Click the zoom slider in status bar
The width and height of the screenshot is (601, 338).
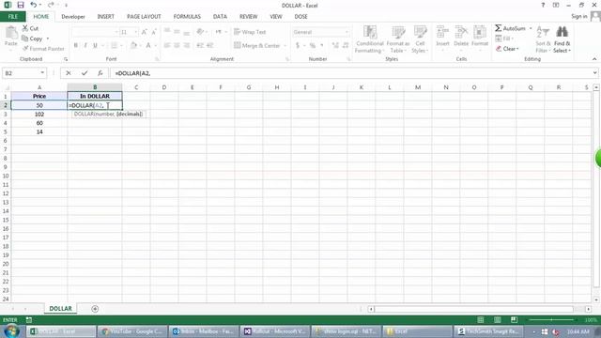[551, 319]
